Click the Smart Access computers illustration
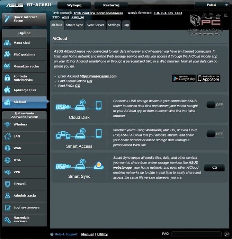Image resolution: width=232 pixels, height=239 pixels. (79, 133)
